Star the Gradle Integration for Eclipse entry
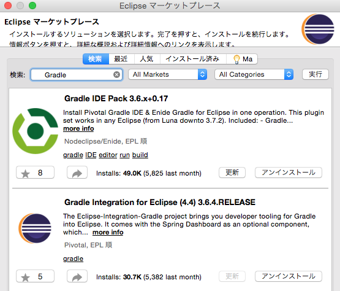340x291 pixels. pyautogui.click(x=35, y=276)
